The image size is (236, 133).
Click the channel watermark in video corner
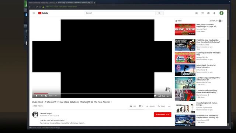coord(168,89)
